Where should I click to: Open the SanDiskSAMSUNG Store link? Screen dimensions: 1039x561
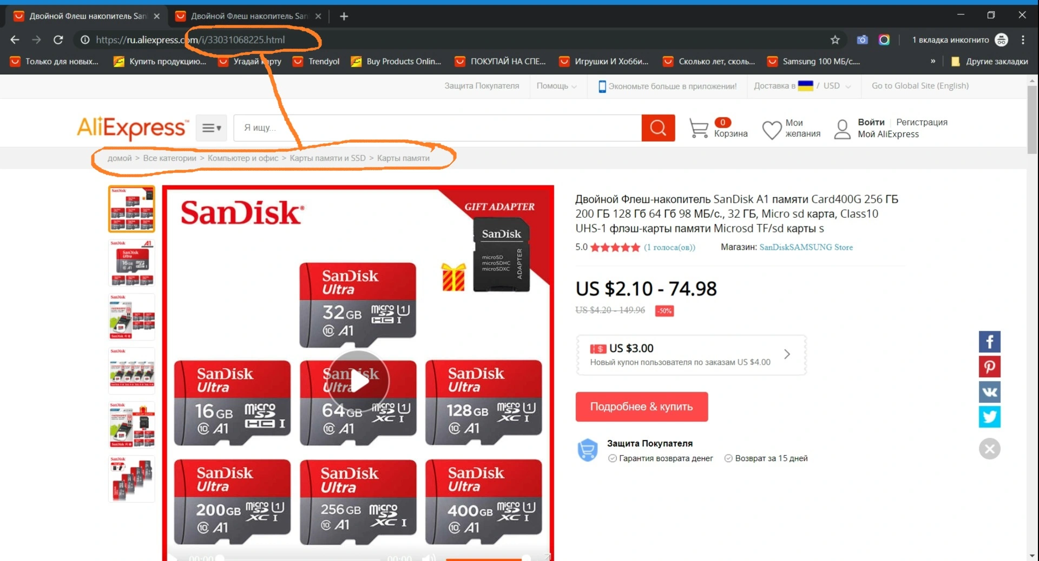click(x=806, y=247)
